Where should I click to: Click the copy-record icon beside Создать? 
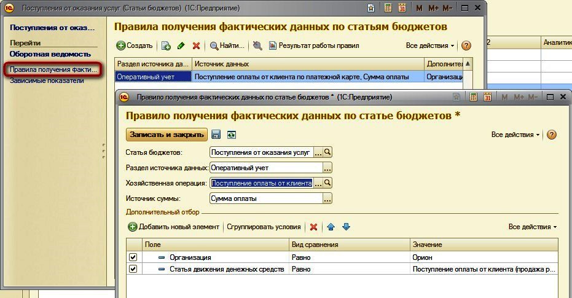click(166, 45)
